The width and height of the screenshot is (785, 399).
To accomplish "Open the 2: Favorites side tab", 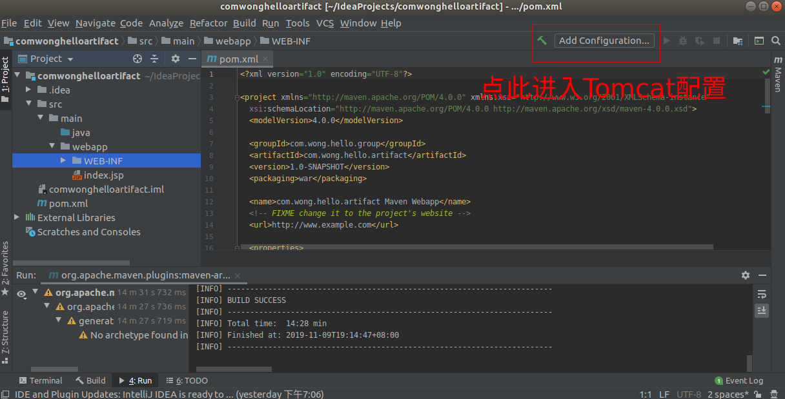I will pyautogui.click(x=5, y=268).
